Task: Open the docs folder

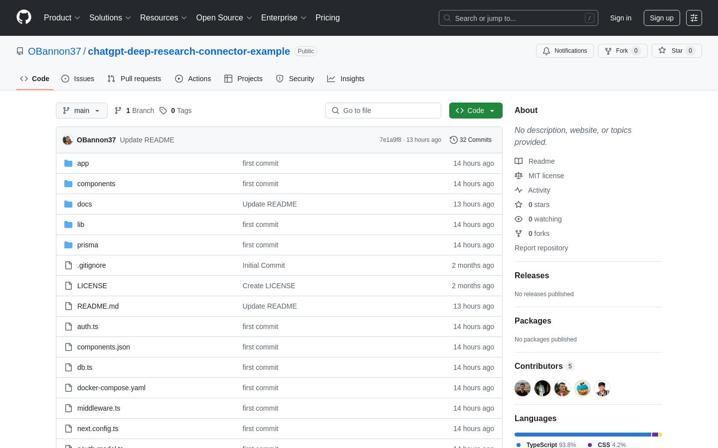Action: coord(84,204)
